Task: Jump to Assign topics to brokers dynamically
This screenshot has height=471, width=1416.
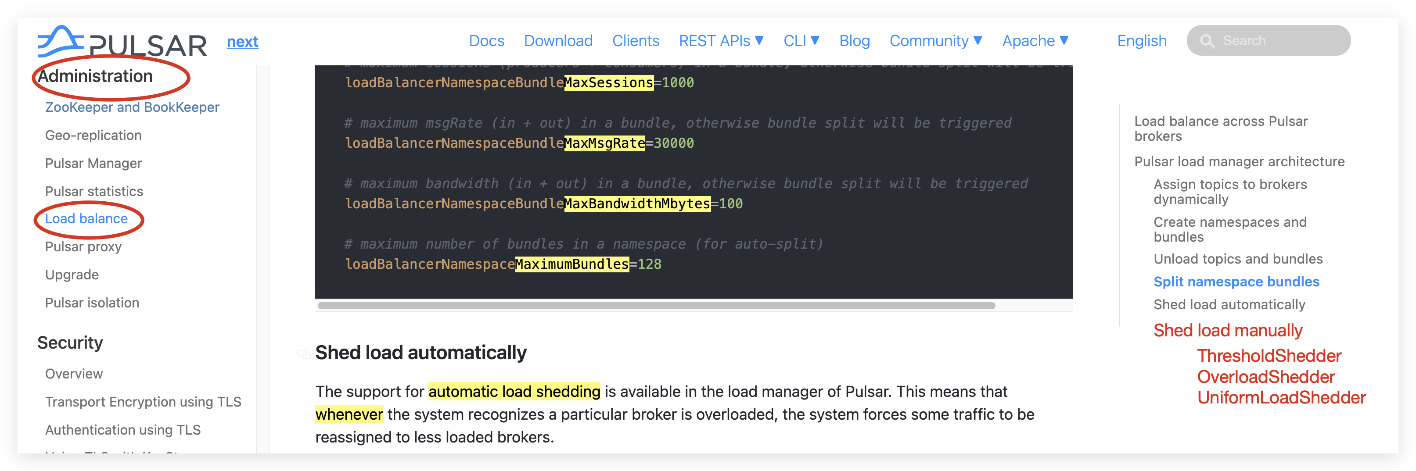Action: click(1229, 192)
